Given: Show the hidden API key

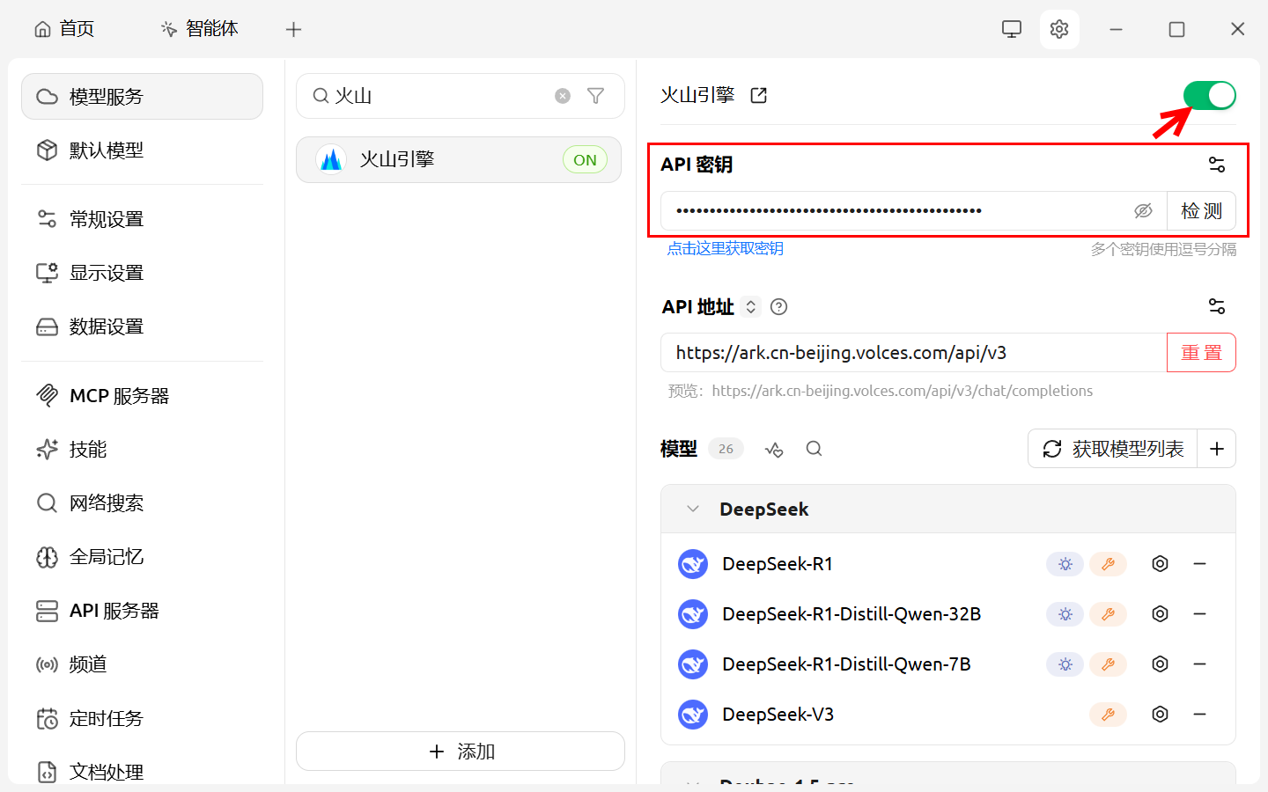Looking at the screenshot, I should pos(1143,211).
